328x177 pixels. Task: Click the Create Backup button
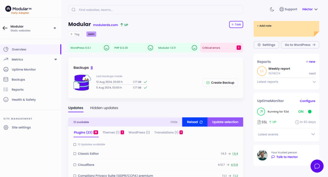tap(220, 83)
